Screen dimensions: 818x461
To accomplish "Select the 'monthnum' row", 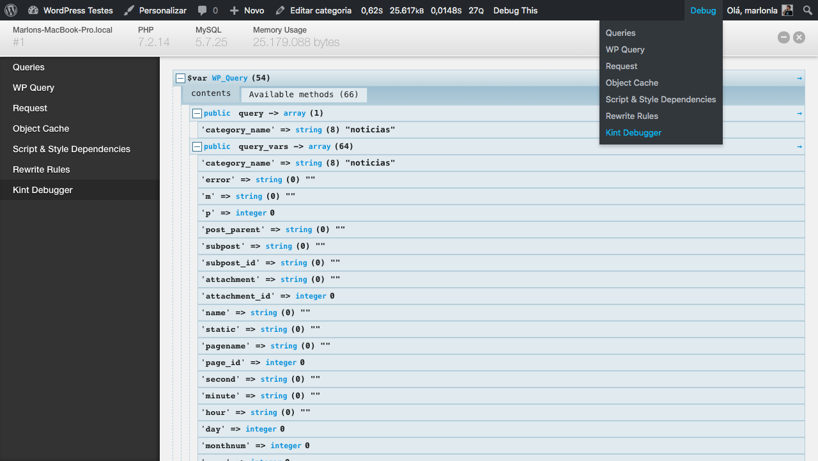I will point(502,446).
